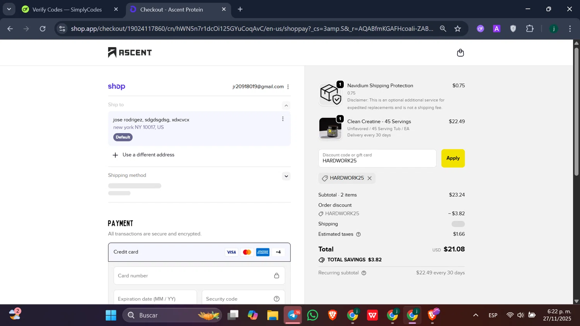Open File Explorer from the taskbar
This screenshot has width=580, height=326.
click(273, 315)
